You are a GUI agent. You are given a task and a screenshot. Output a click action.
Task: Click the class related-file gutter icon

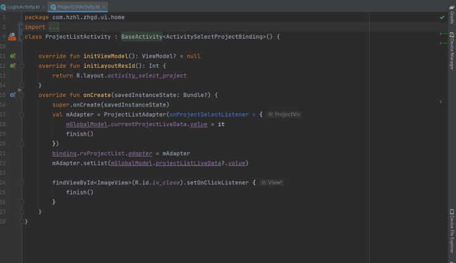click(x=12, y=37)
